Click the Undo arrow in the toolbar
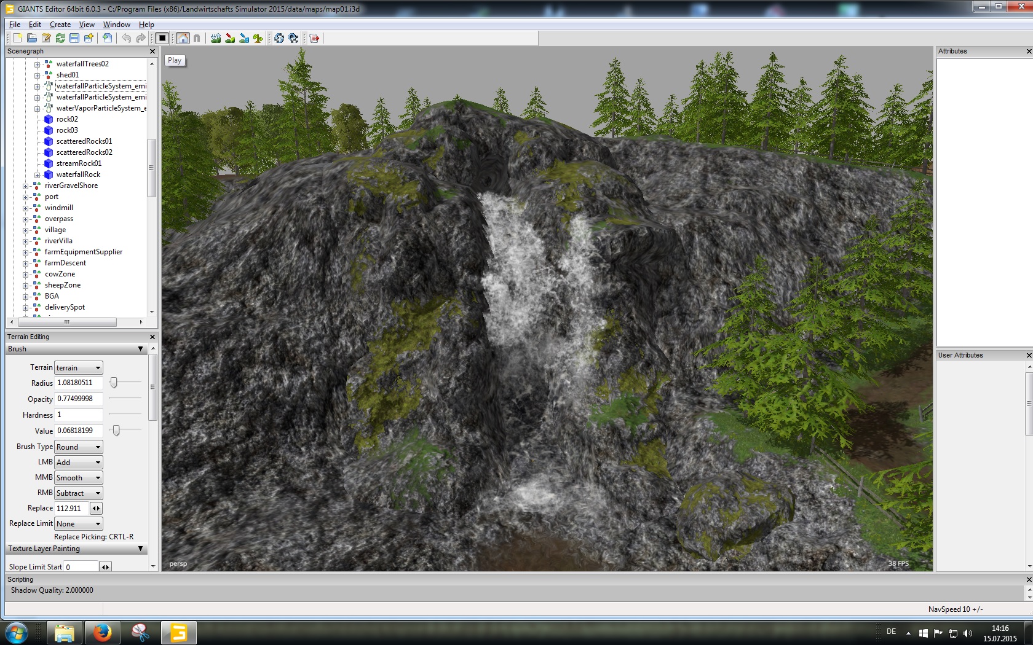 coord(127,38)
